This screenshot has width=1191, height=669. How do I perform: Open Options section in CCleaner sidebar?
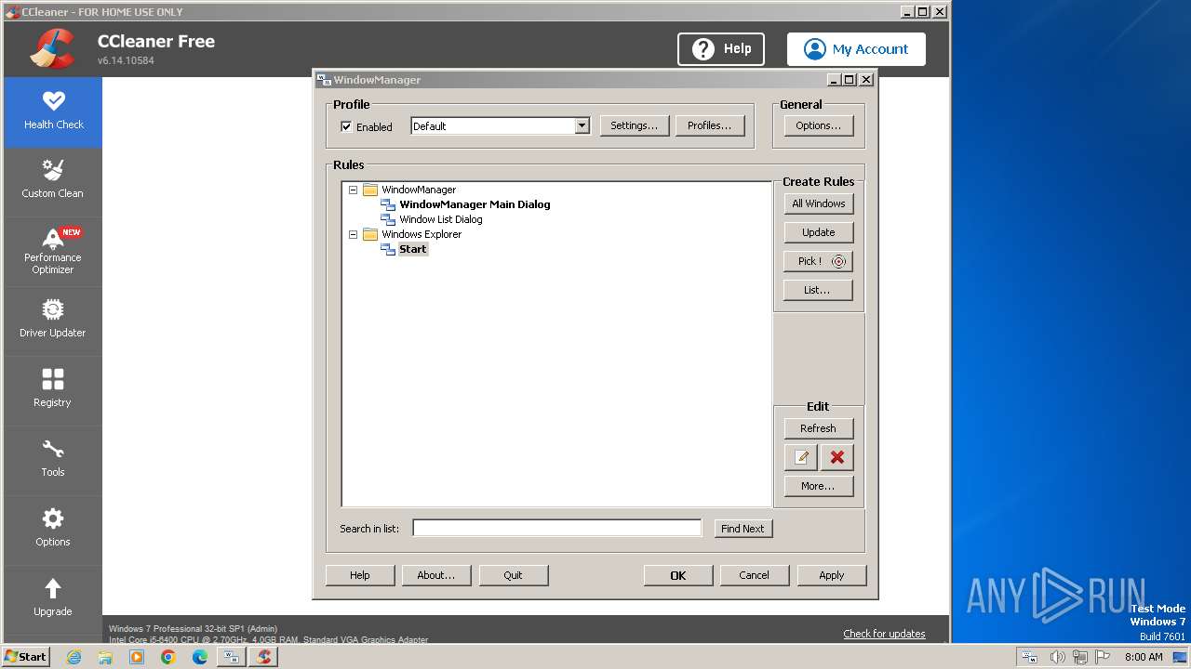pos(53,530)
